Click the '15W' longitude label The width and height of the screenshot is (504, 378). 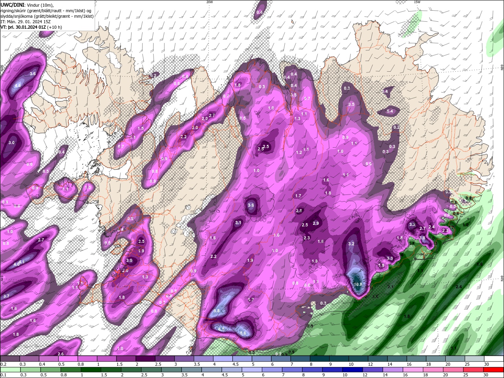[x=417, y=2]
